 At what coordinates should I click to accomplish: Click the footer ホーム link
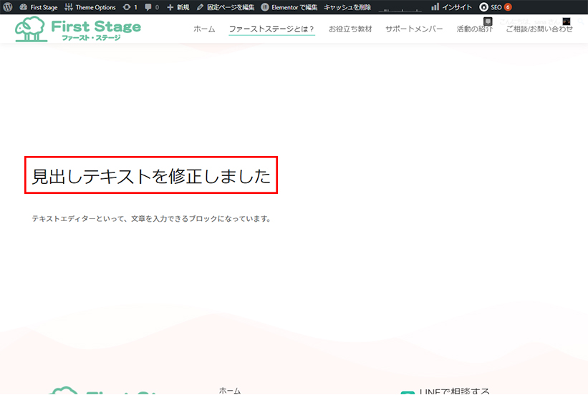[x=230, y=391]
